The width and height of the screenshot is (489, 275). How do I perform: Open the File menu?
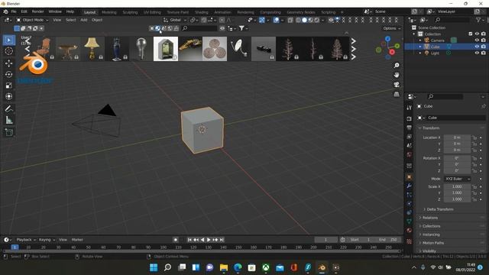tap(14, 11)
